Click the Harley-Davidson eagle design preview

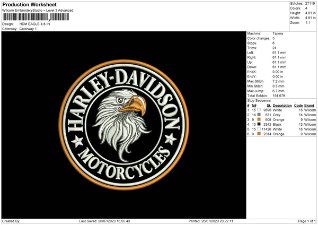(123, 125)
